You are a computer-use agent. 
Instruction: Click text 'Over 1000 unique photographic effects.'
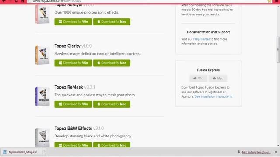[x=87, y=13]
